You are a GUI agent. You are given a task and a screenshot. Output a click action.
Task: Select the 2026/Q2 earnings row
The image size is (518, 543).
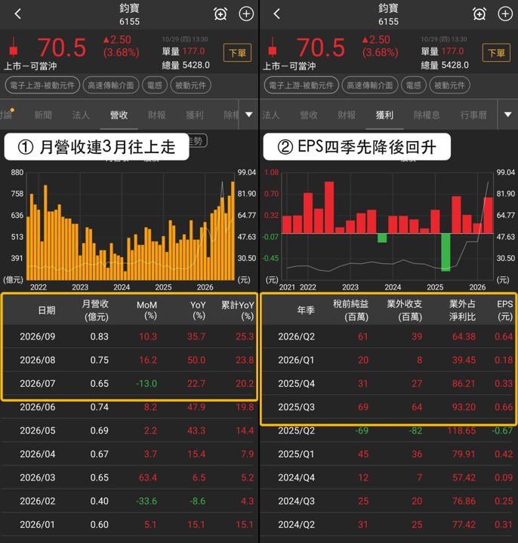point(389,336)
